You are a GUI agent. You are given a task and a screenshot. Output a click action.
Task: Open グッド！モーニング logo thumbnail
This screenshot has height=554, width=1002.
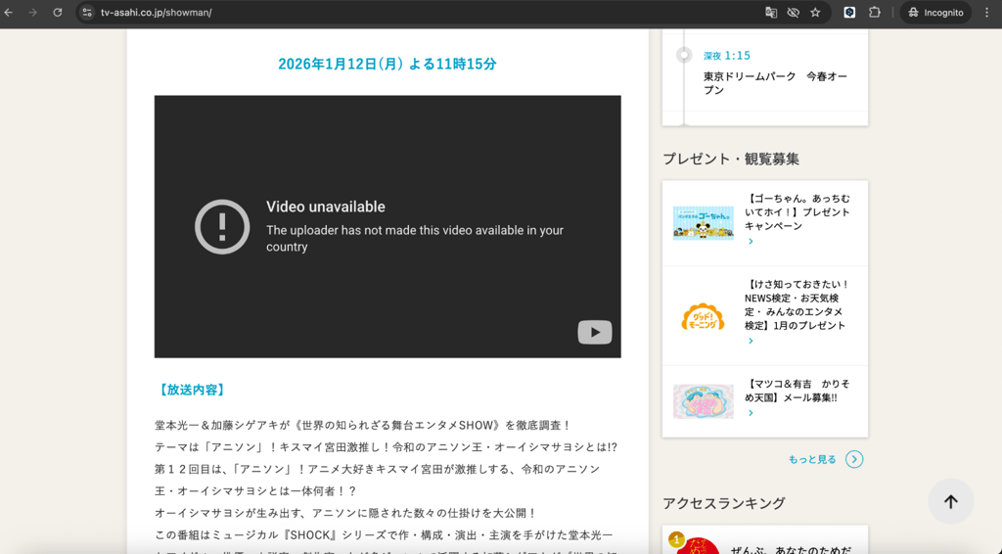(703, 316)
